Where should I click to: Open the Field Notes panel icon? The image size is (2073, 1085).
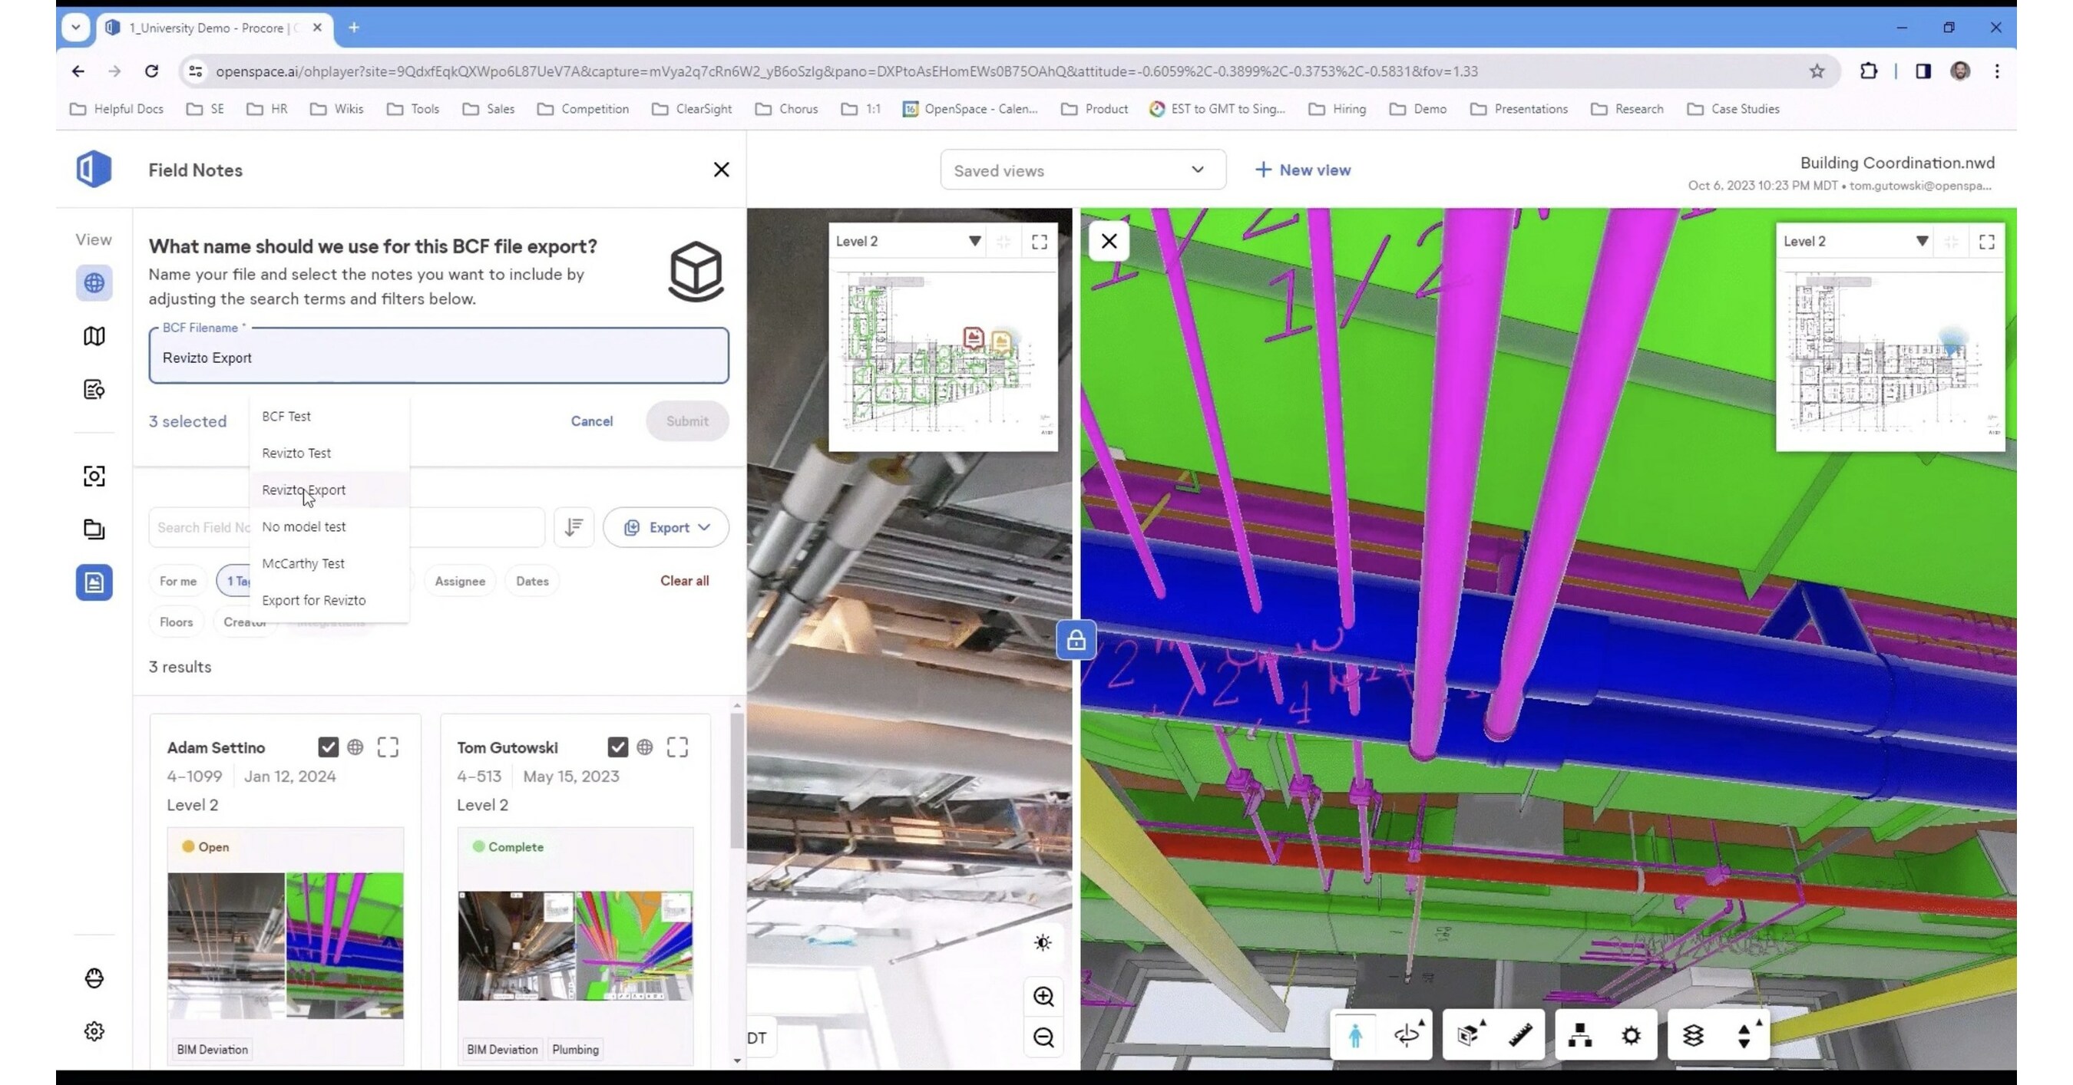click(94, 582)
